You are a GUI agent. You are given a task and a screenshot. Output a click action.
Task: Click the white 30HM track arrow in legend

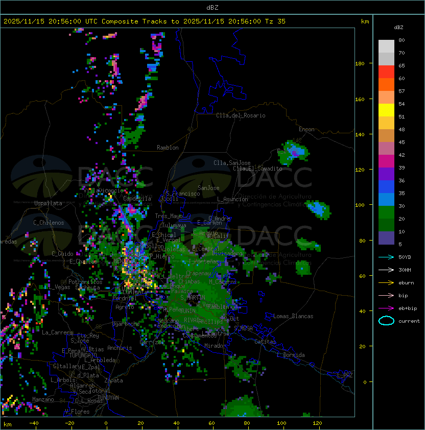[x=386, y=270]
